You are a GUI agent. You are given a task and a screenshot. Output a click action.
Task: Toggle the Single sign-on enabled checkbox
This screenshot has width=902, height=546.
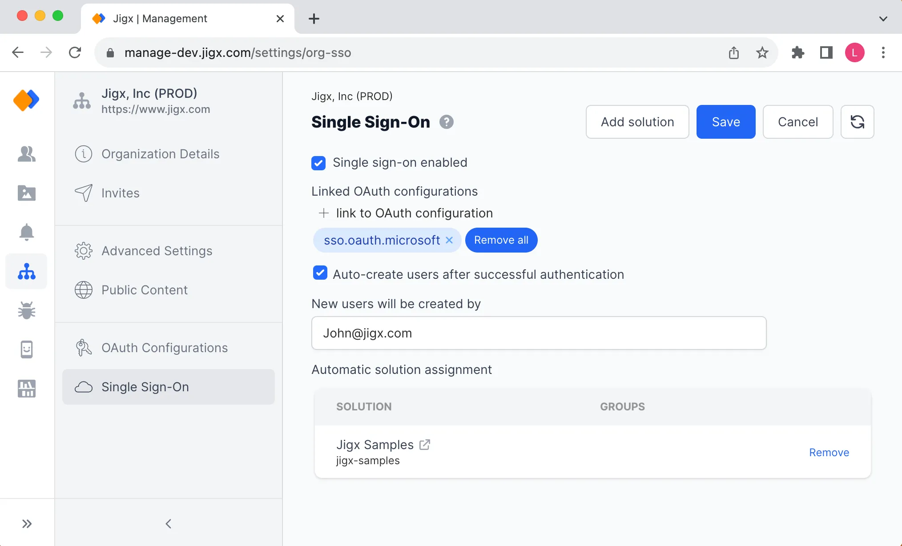click(318, 163)
